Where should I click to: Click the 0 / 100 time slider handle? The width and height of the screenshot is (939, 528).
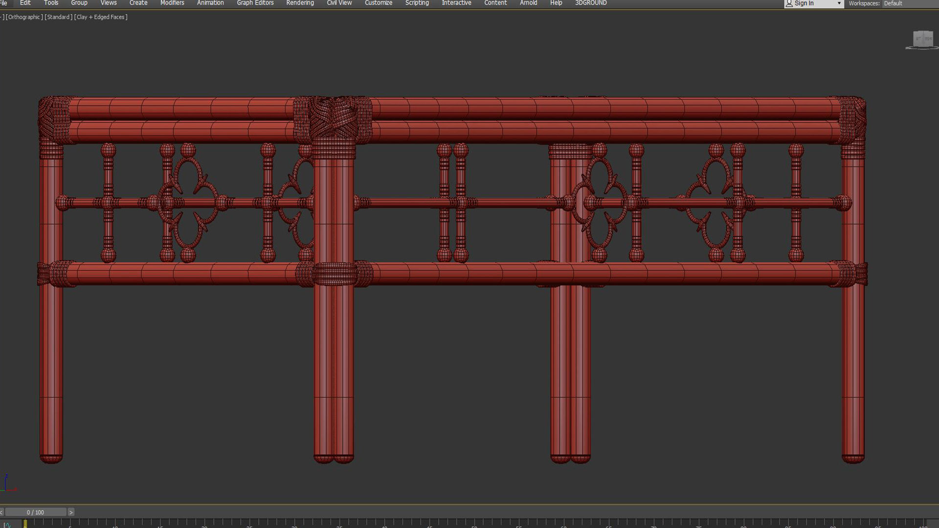pyautogui.click(x=35, y=512)
